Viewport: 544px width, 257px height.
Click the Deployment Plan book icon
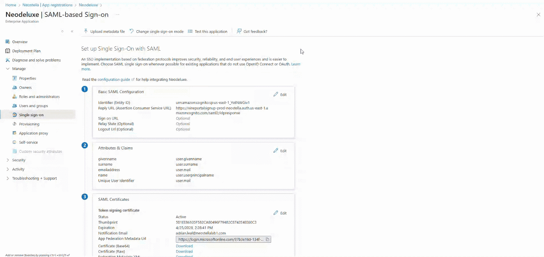pos(7,51)
